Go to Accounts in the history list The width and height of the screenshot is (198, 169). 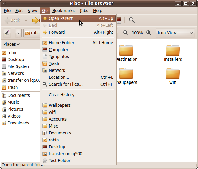pos(78,119)
